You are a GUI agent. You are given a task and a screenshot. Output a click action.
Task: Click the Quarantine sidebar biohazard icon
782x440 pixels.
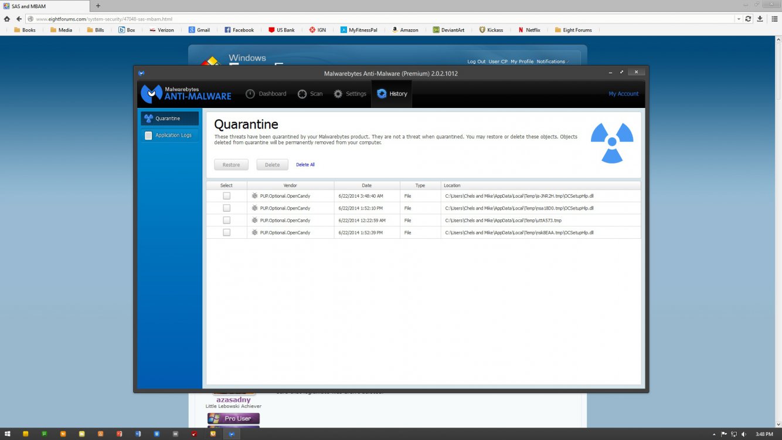(148, 119)
